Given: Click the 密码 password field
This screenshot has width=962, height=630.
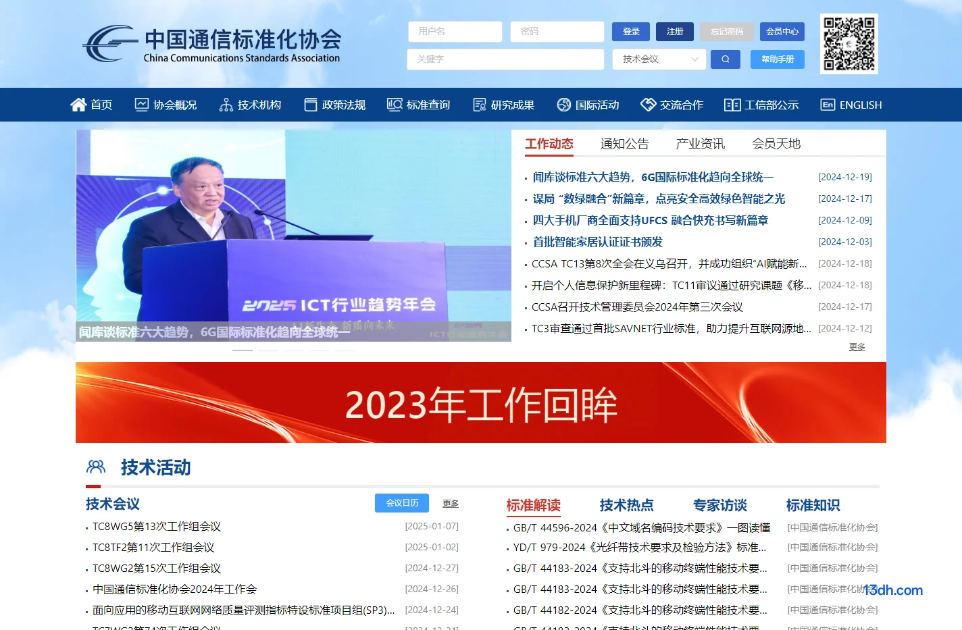Looking at the screenshot, I should click(557, 32).
